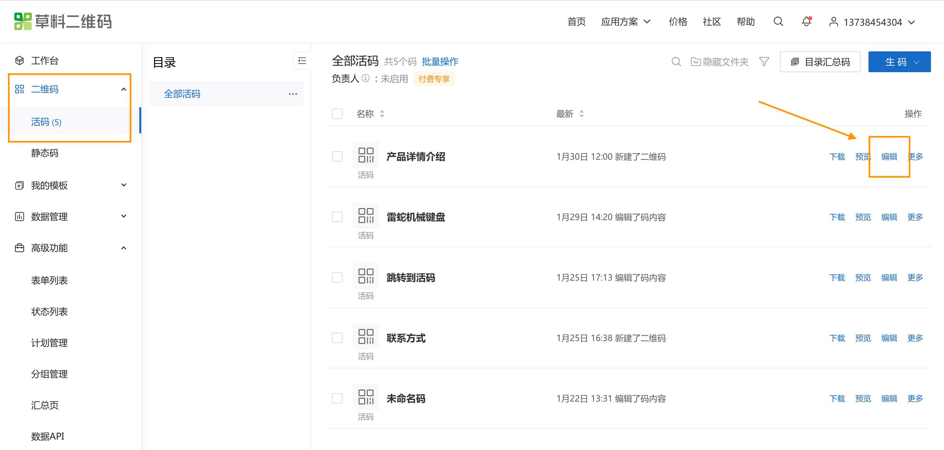944x450 pixels.
Task: Click the funnel filter icon
Action: (764, 62)
